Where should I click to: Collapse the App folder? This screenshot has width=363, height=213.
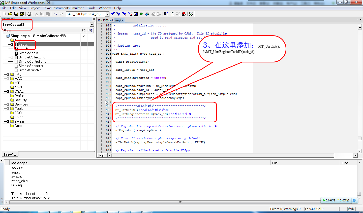pyautogui.click(x=8, y=40)
